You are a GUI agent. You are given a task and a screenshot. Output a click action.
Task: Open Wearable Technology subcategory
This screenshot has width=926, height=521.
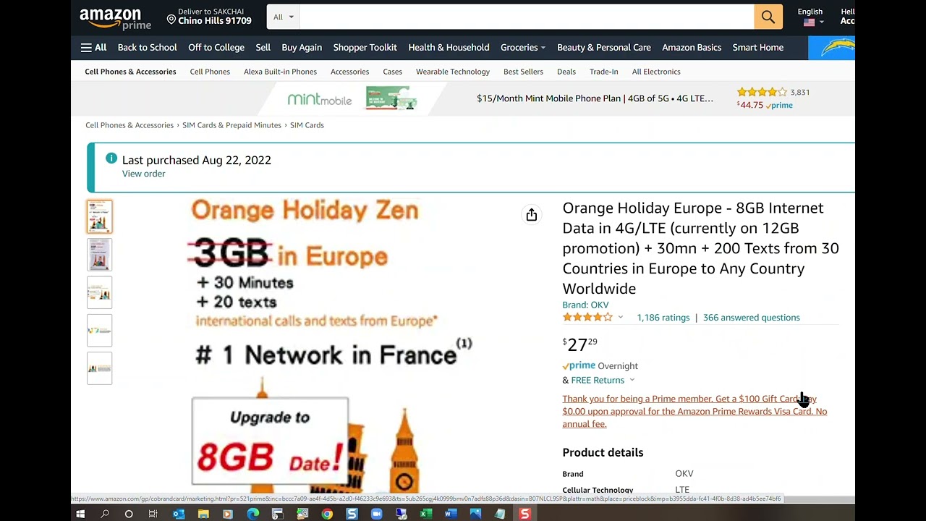(453, 72)
